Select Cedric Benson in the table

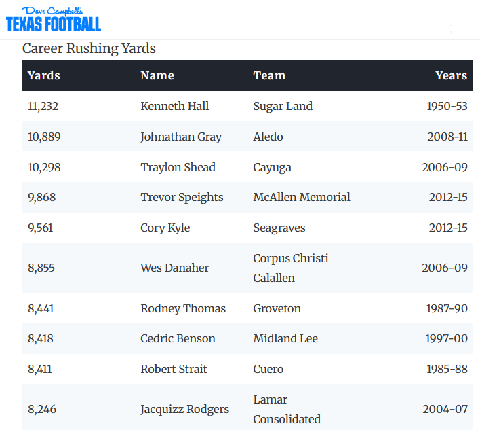pyautogui.click(x=178, y=338)
